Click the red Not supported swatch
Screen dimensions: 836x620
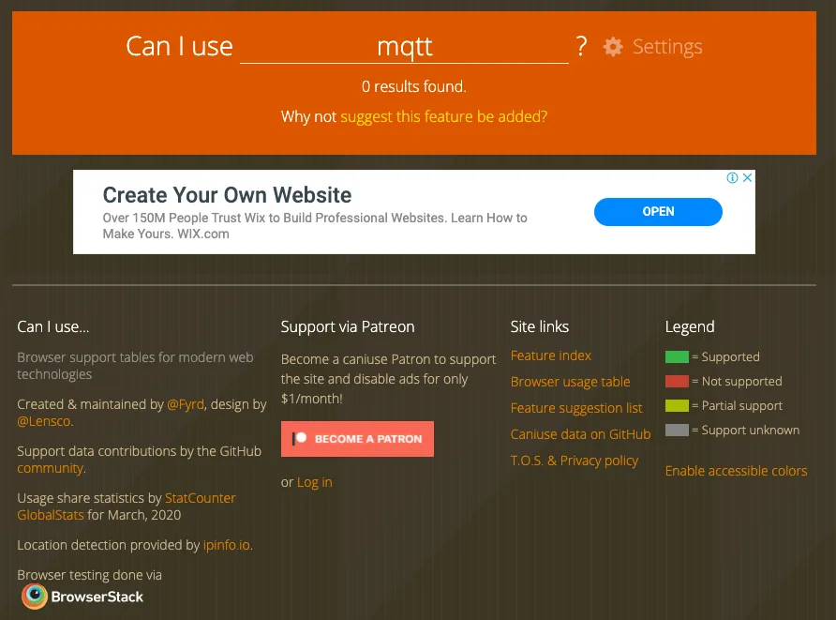[677, 382]
